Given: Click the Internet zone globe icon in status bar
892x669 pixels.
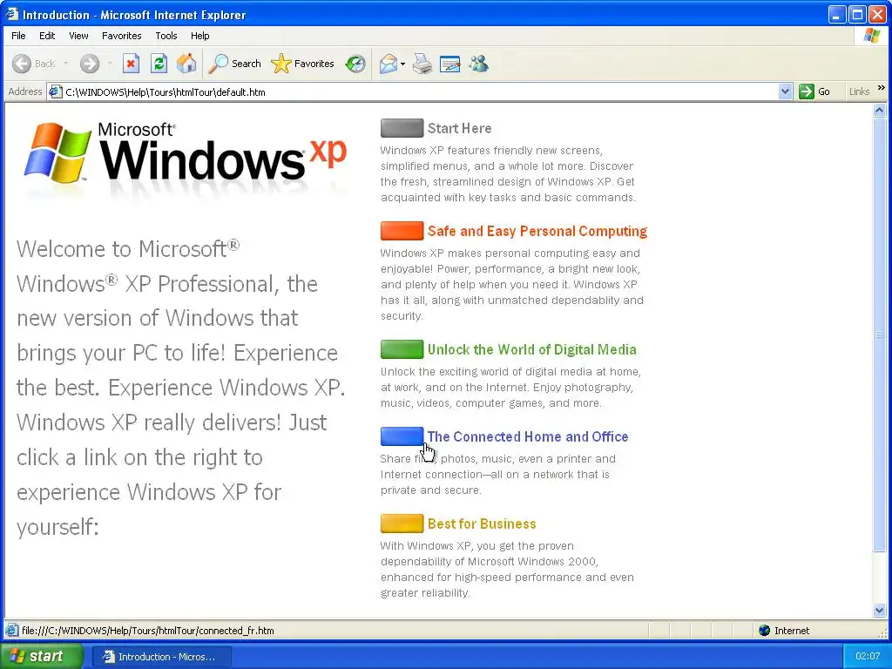Looking at the screenshot, I should point(765,631).
